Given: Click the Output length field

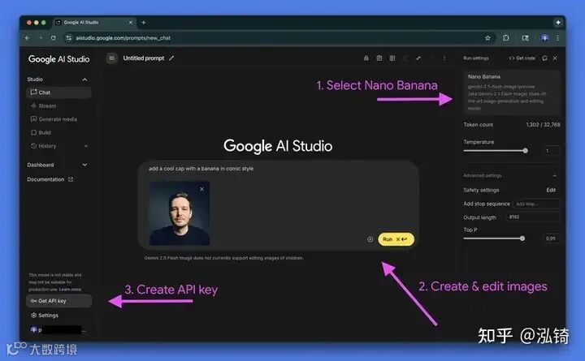Looking at the screenshot, I should 533,217.
